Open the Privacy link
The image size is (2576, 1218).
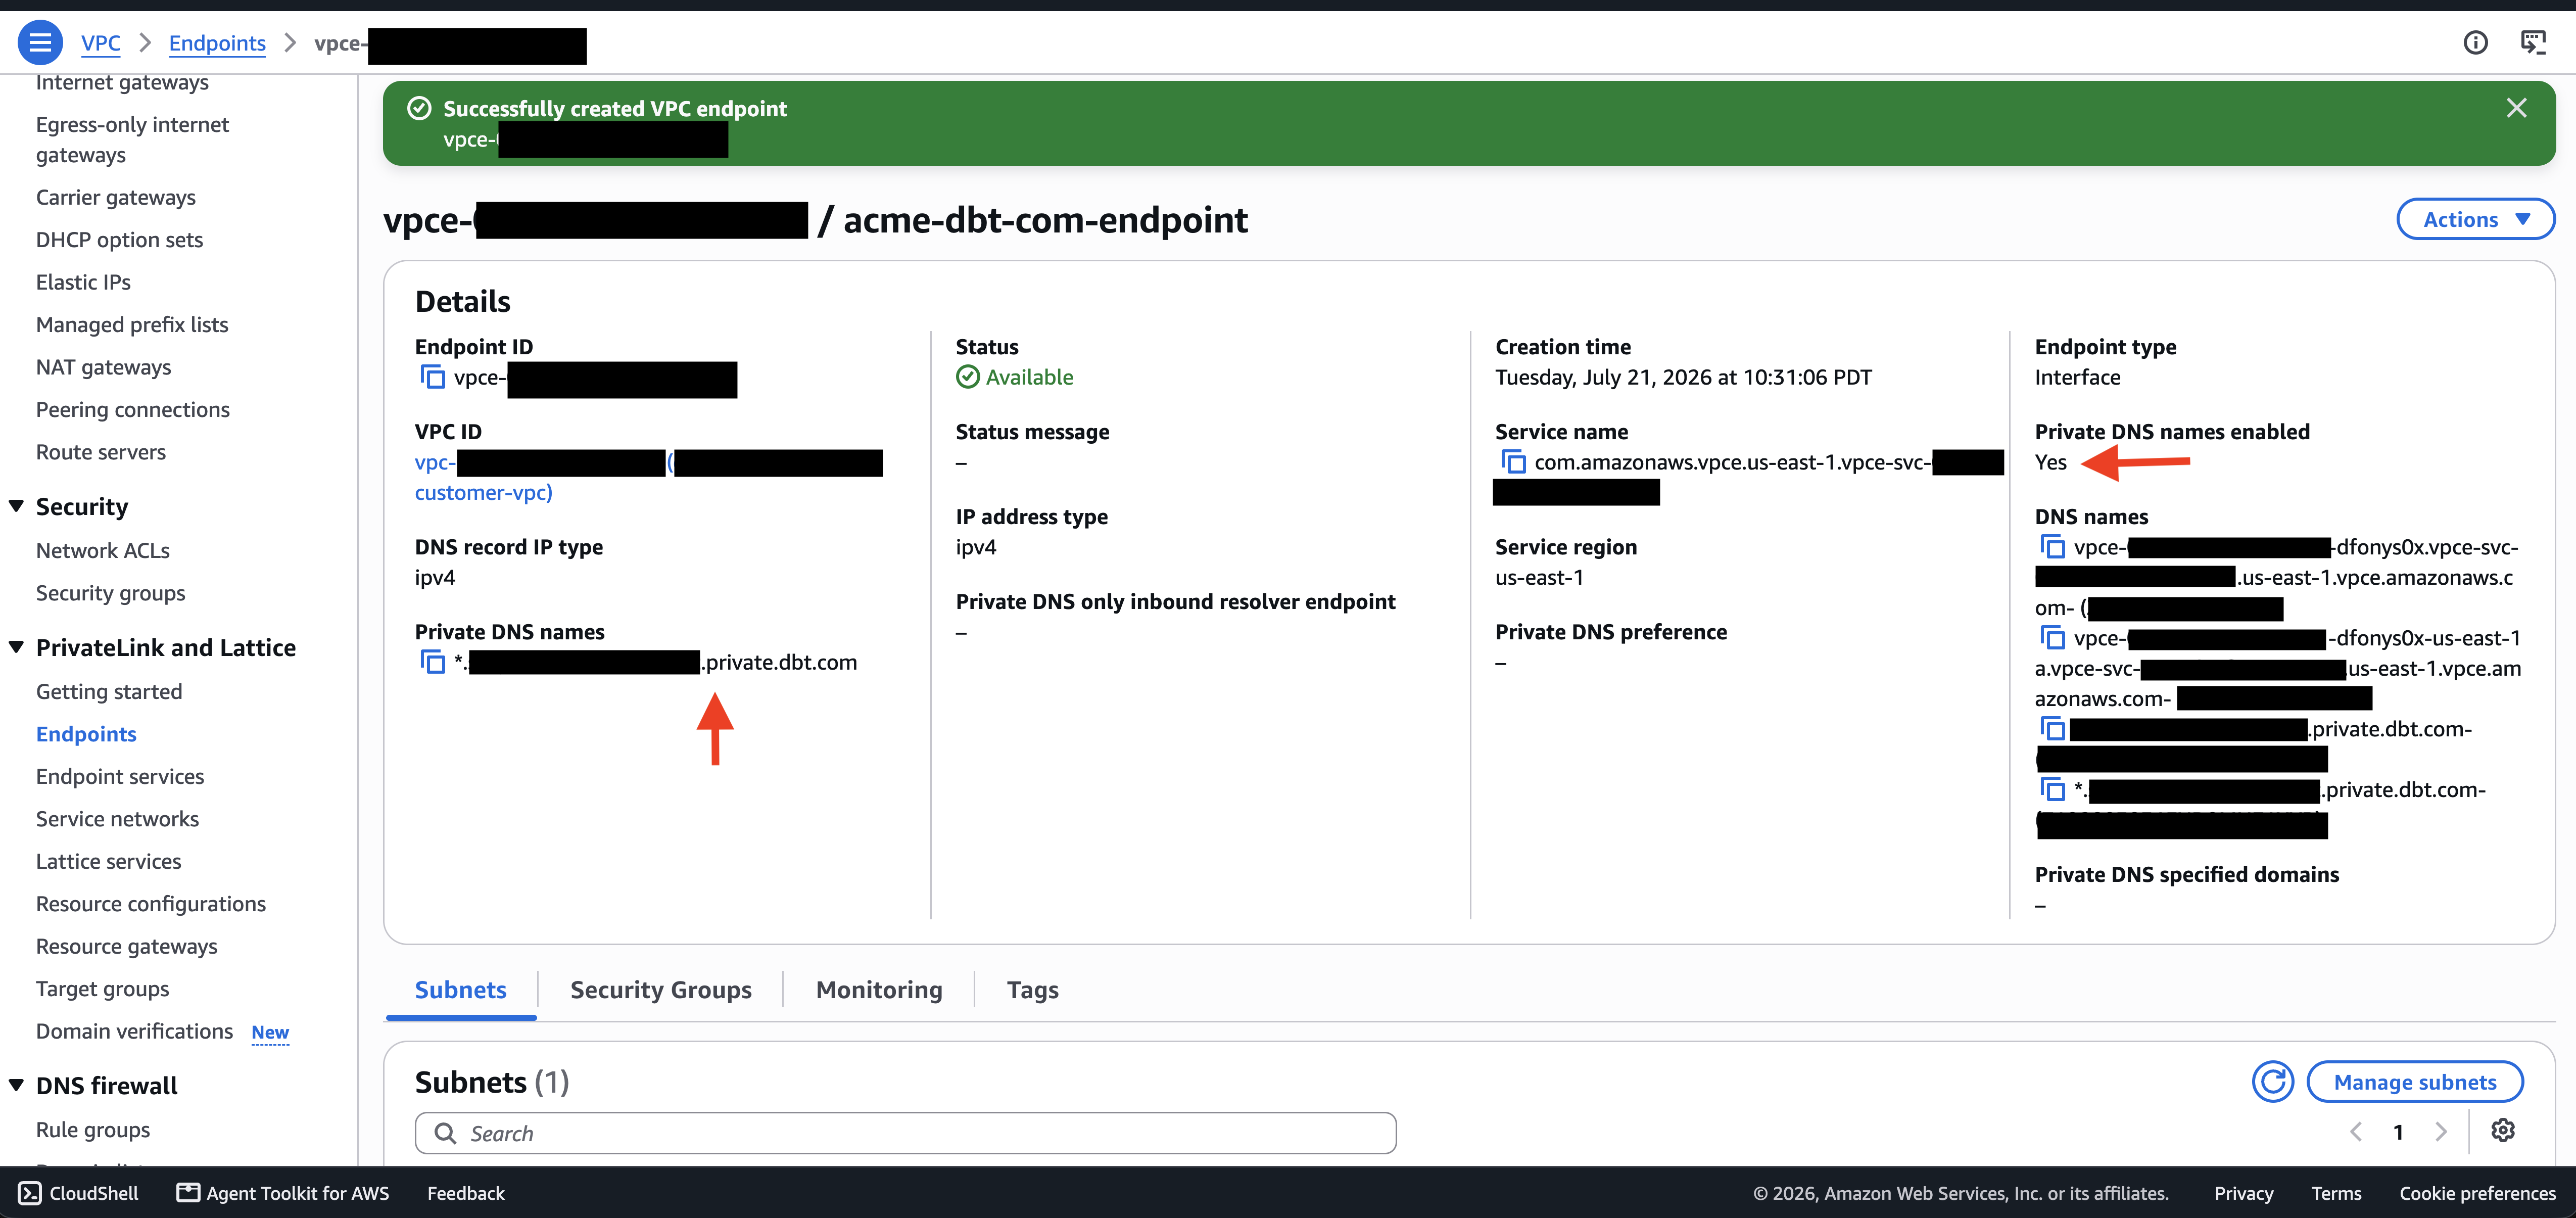[x=2243, y=1193]
